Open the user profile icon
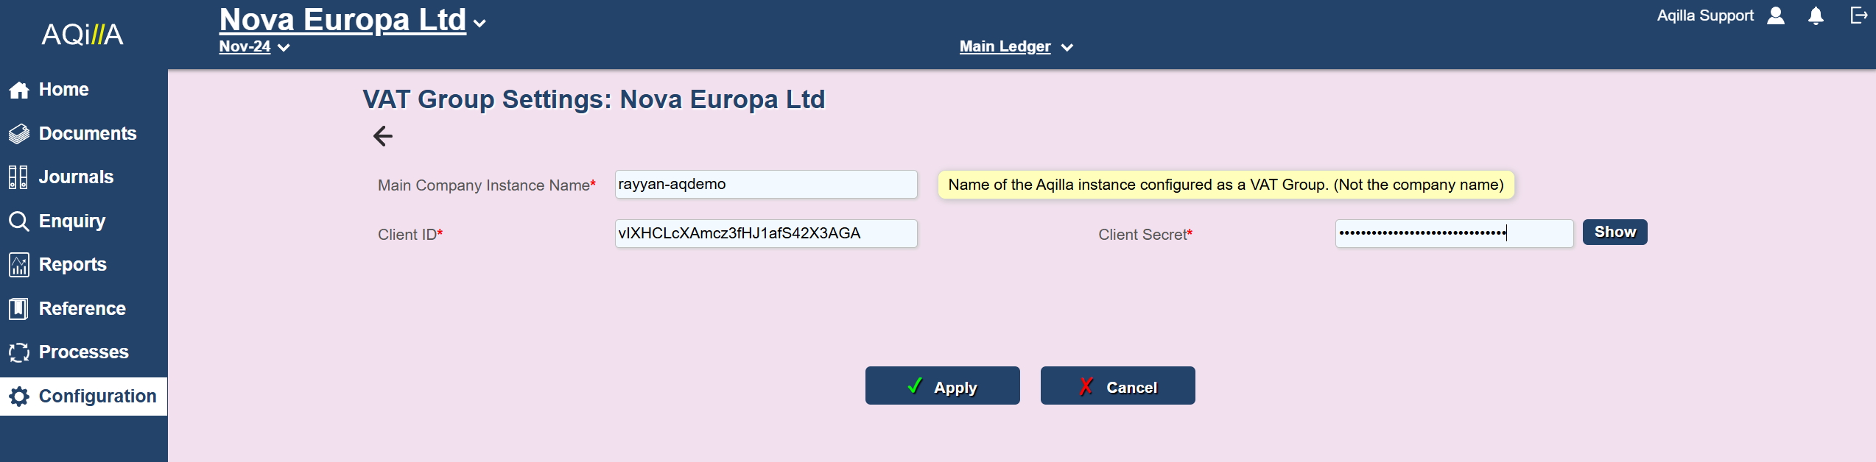 click(x=1776, y=16)
